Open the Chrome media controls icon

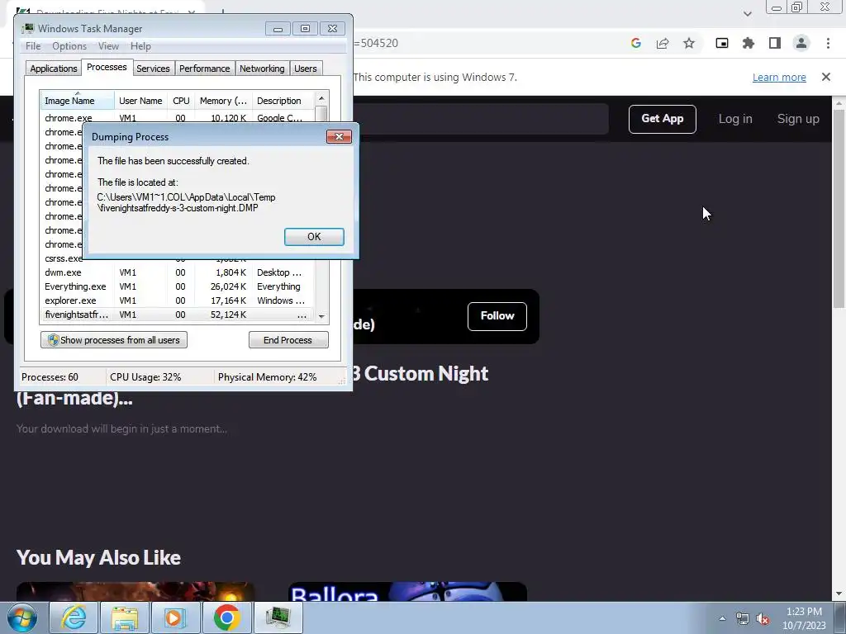(x=722, y=43)
